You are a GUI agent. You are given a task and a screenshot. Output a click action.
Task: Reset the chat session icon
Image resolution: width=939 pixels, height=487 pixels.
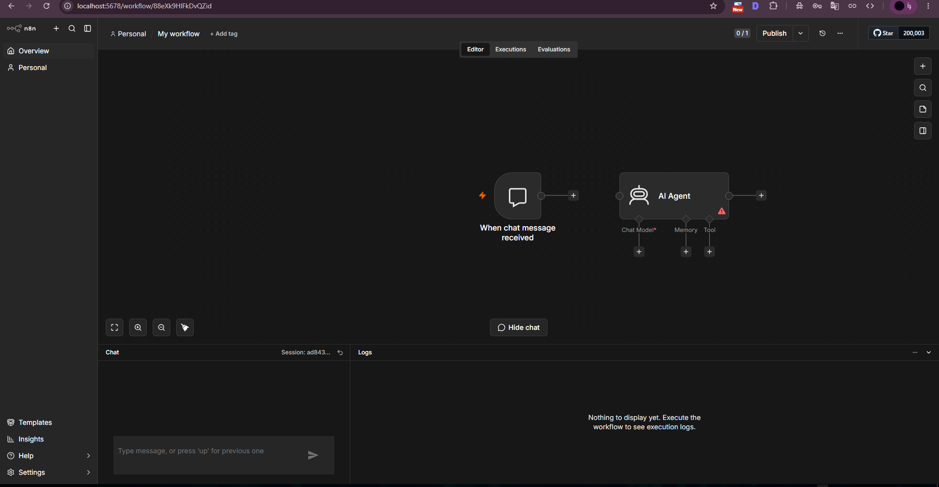(340, 352)
